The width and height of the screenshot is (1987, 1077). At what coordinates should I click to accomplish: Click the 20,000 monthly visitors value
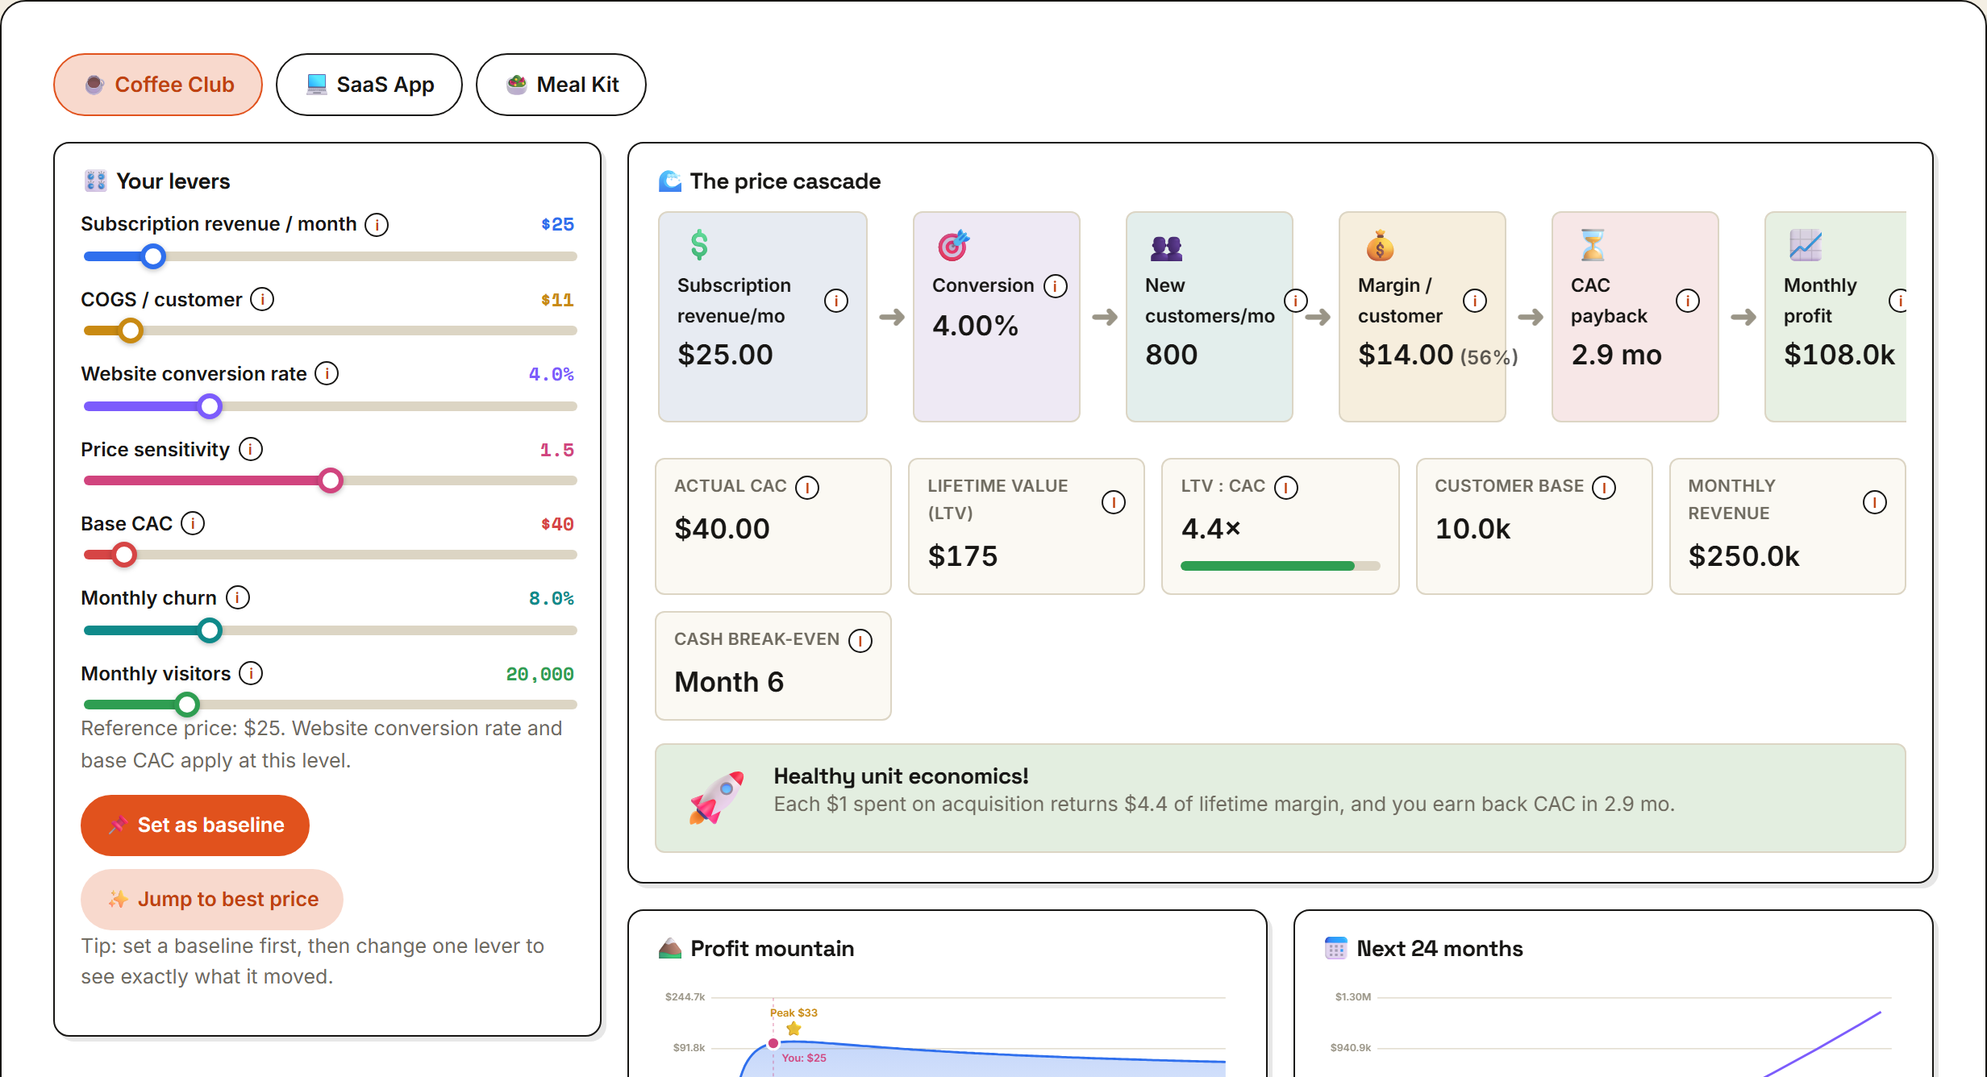pos(539,675)
